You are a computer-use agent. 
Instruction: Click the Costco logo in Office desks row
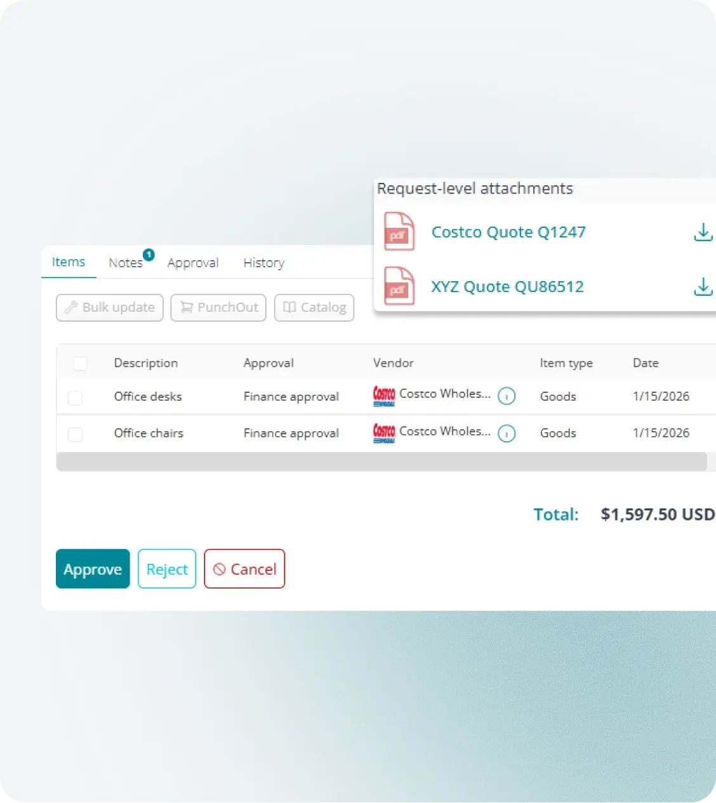click(384, 395)
